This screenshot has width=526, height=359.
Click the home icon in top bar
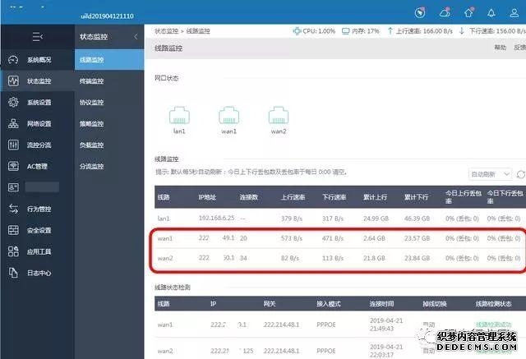[468, 13]
